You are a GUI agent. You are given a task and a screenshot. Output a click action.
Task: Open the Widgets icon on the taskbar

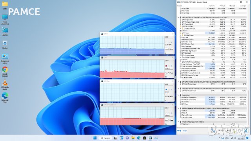coord(122,138)
